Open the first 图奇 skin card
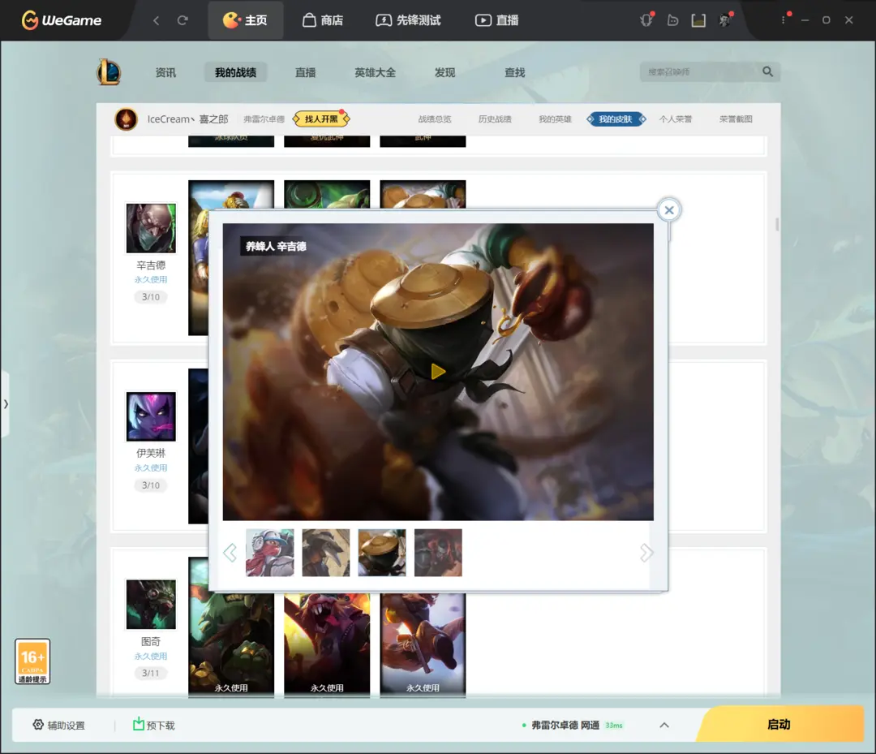Screen dimensions: 876x754 [231, 645]
